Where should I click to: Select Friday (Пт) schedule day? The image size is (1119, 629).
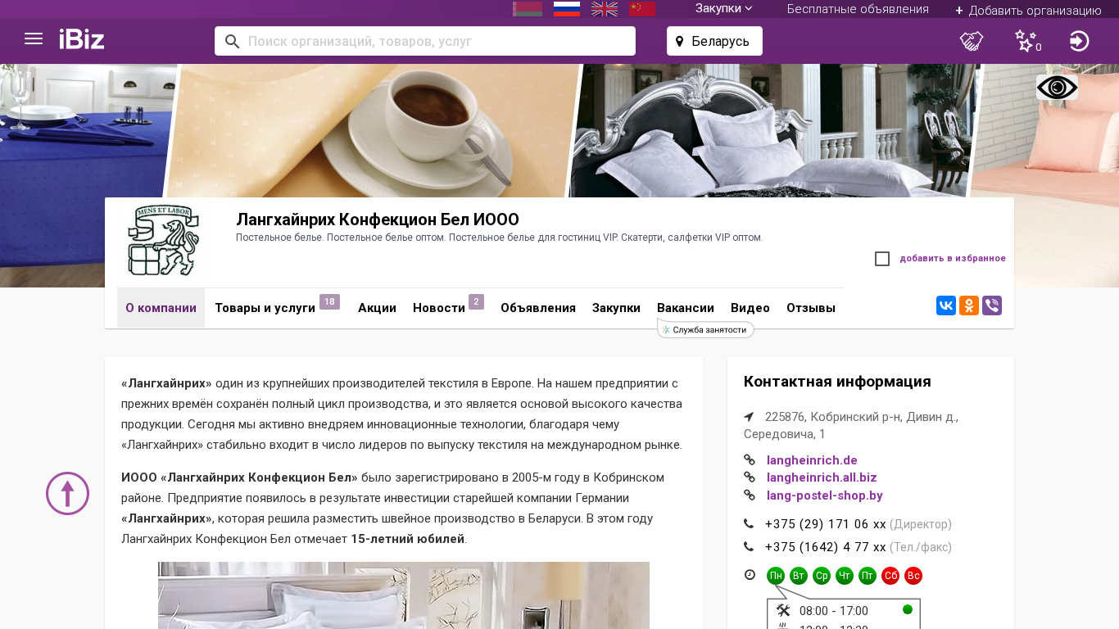pyautogui.click(x=868, y=576)
